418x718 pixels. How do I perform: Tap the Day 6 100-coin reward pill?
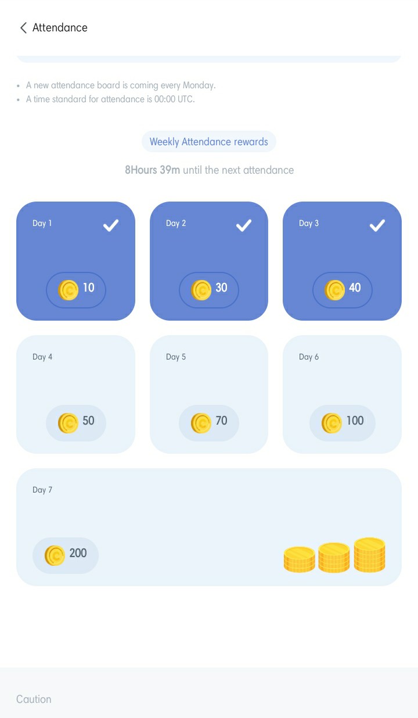343,423
